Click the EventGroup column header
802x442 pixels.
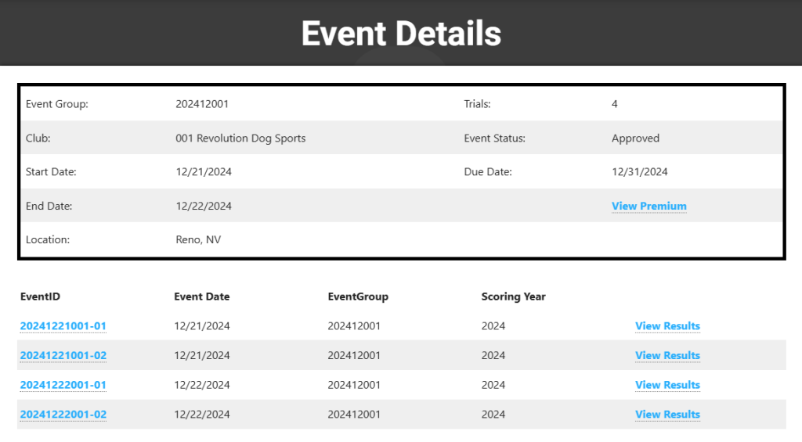[x=358, y=296]
